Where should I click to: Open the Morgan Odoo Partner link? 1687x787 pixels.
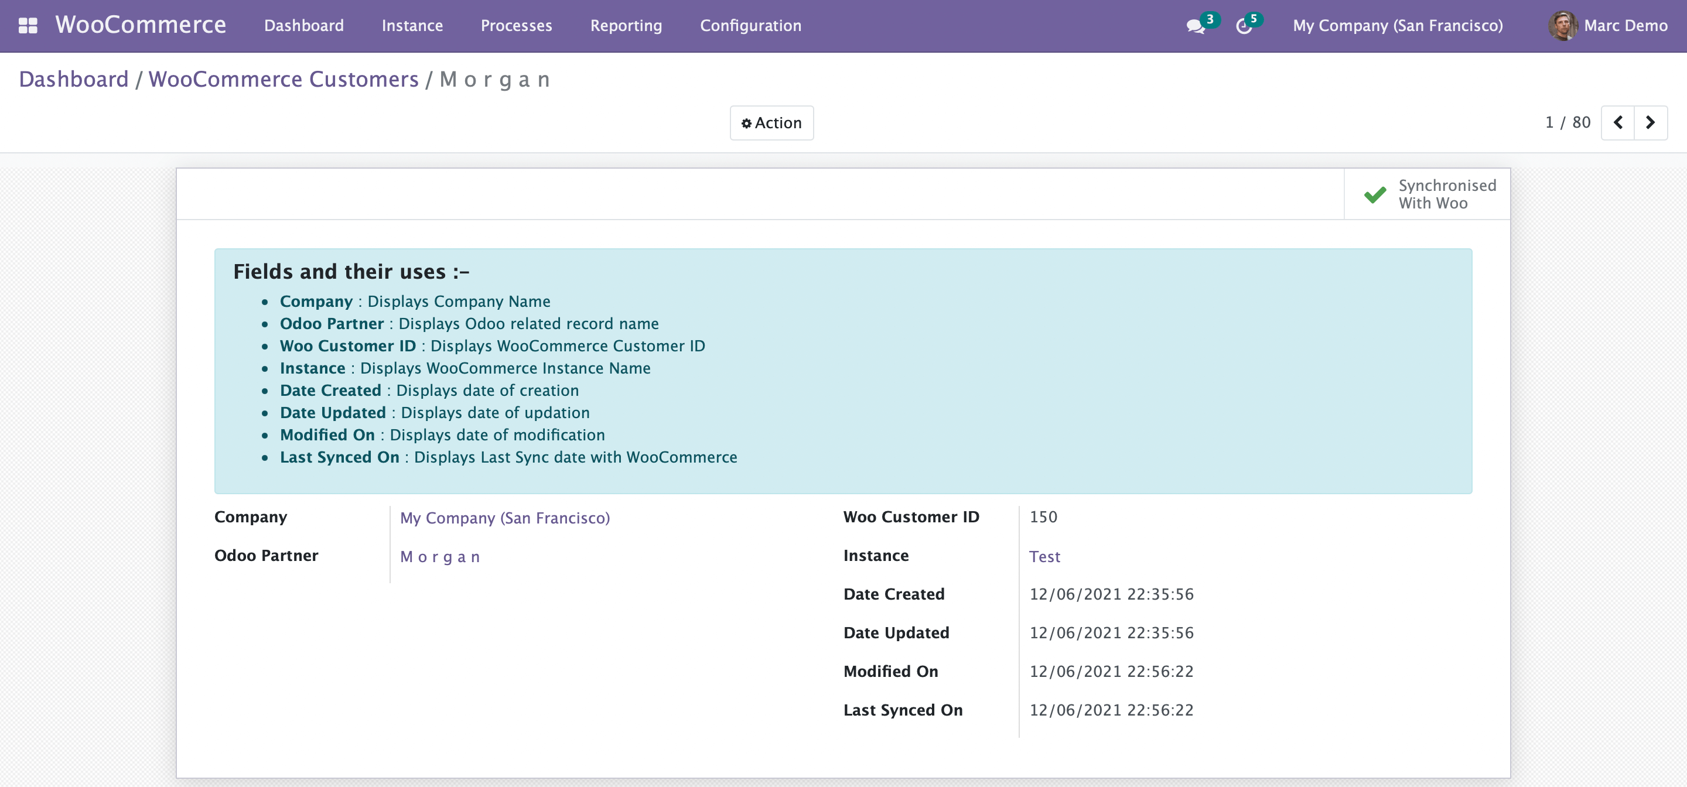pyautogui.click(x=440, y=556)
